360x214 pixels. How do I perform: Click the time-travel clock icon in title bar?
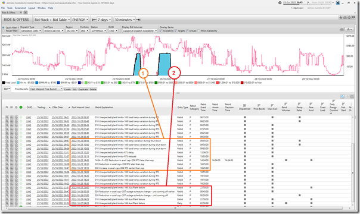point(280,3)
